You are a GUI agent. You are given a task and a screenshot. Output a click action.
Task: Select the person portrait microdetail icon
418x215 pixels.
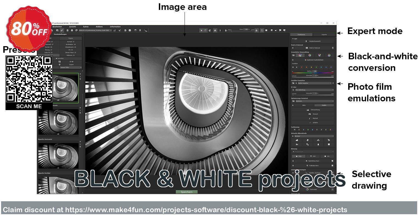(x=318, y=144)
